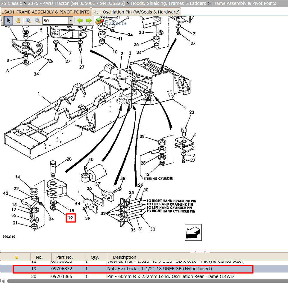Viewport: 288px width, 283px height.
Task: Click callout 33 near the top link
Action: click(141, 33)
